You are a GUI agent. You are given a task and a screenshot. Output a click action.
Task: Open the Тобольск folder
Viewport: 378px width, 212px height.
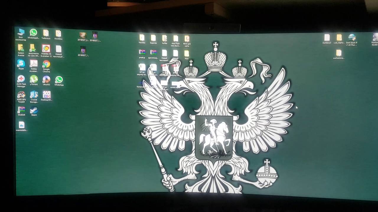46,34
